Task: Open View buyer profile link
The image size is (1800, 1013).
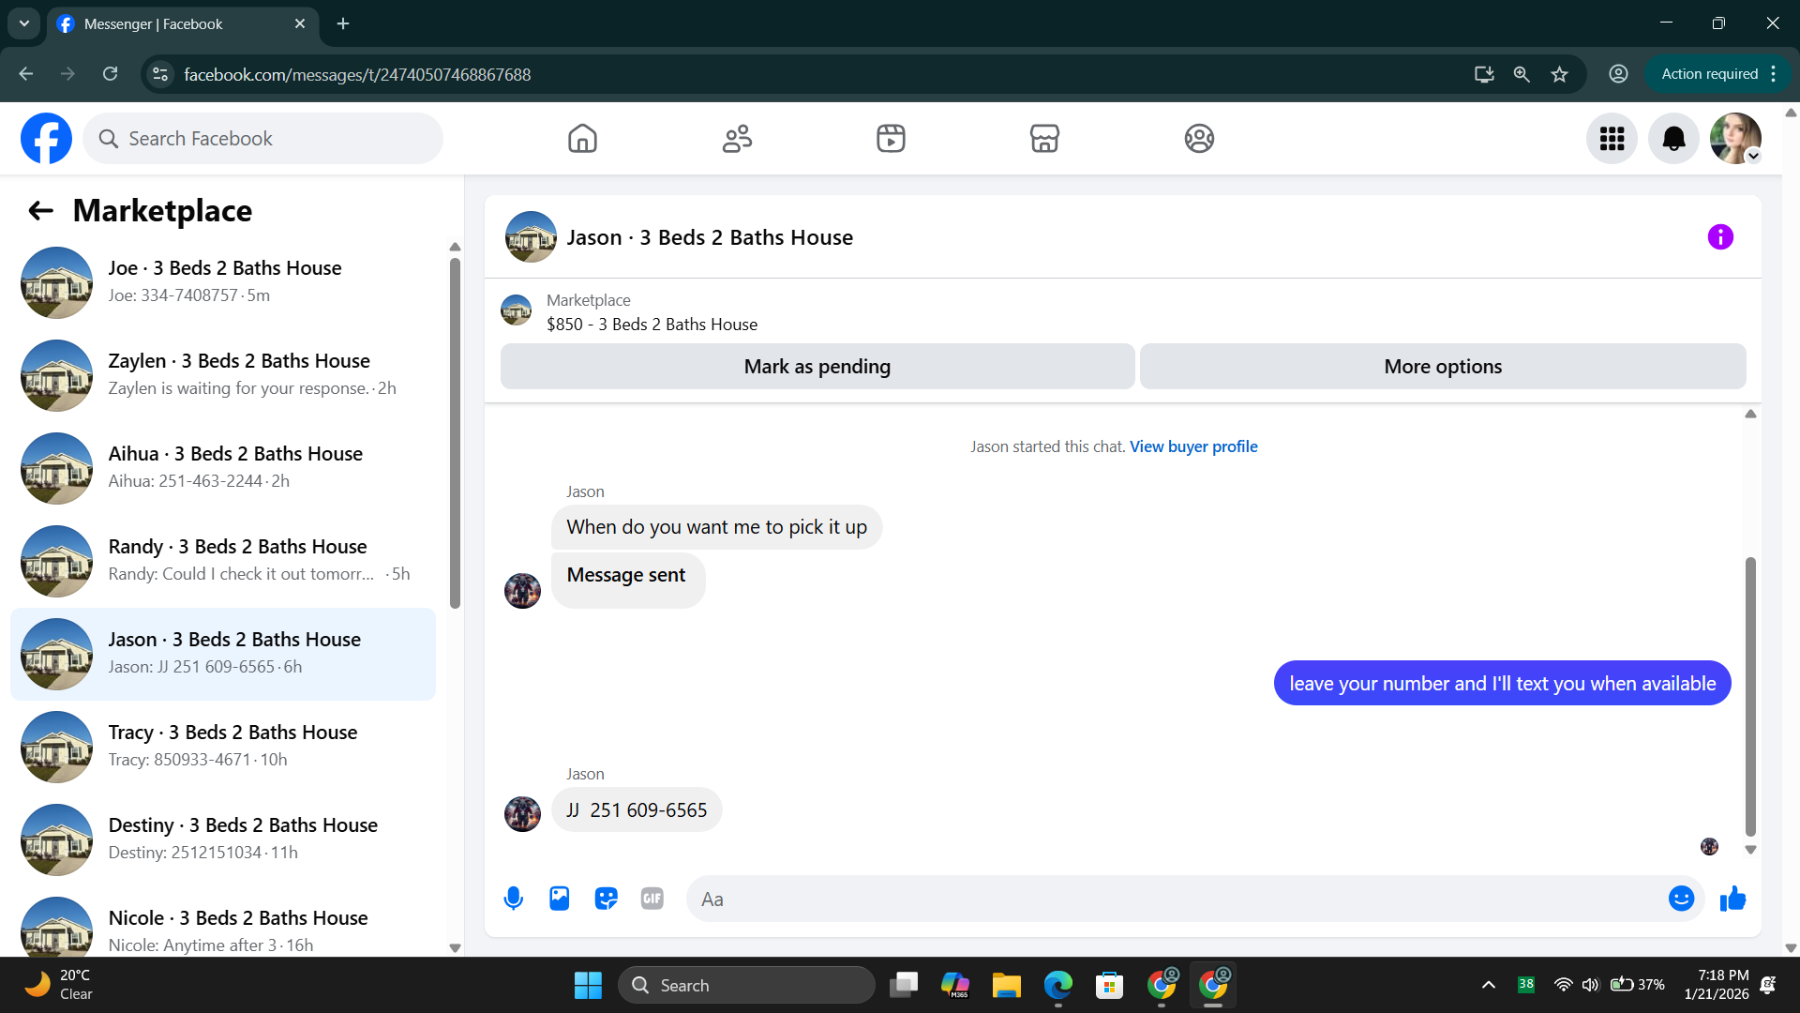Action: [x=1193, y=446]
